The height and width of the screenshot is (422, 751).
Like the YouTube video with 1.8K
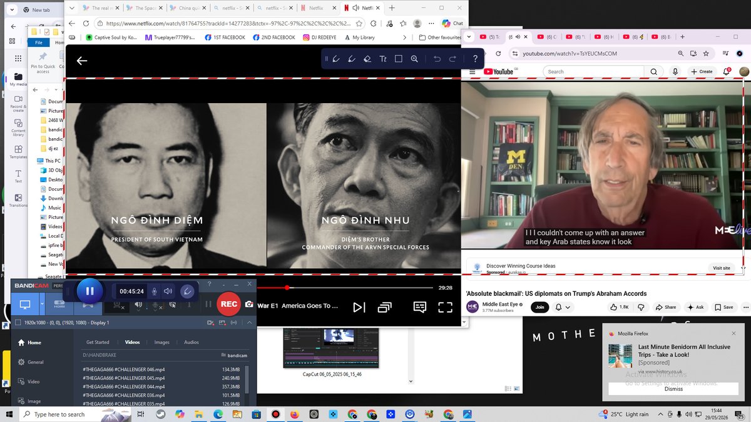pyautogui.click(x=620, y=307)
